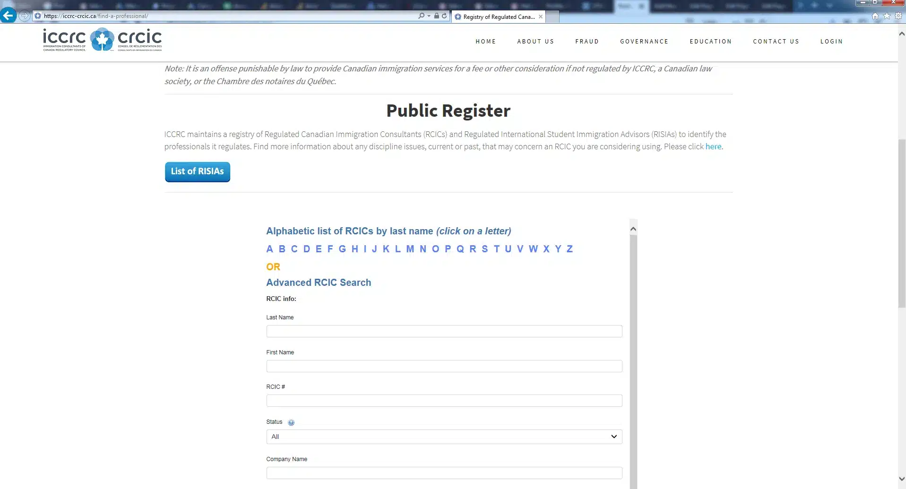906x489 pixels.
Task: Click the ICCRC CRCIC logo
Action: (x=103, y=40)
